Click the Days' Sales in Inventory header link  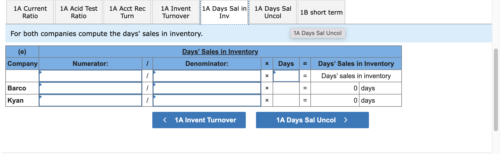(x=220, y=51)
